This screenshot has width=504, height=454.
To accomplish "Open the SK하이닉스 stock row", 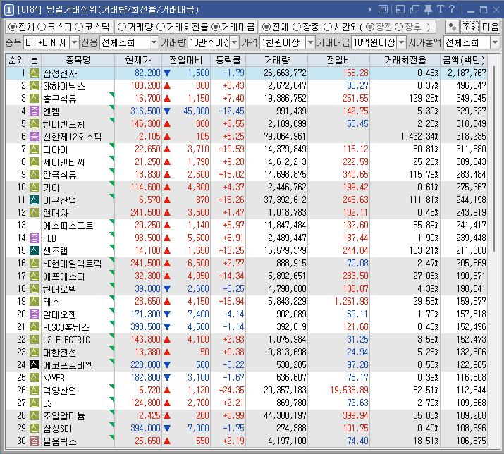I will pyautogui.click(x=247, y=86).
